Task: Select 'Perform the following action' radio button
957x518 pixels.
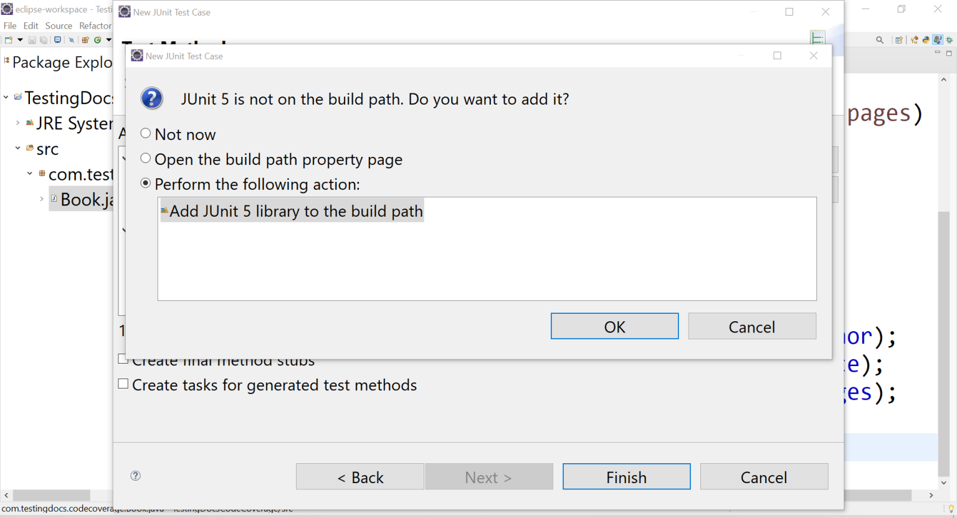Action: click(146, 183)
